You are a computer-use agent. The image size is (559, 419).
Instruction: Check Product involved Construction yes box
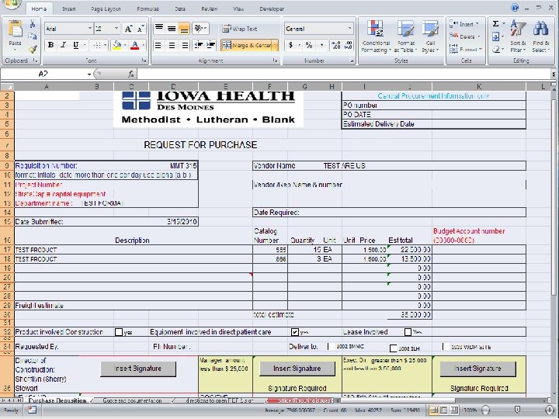[119, 332]
